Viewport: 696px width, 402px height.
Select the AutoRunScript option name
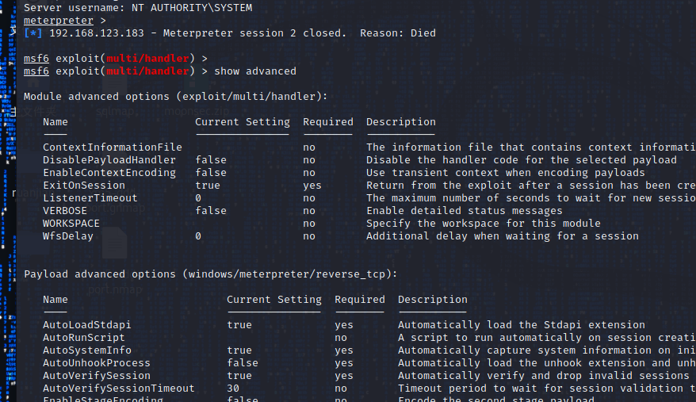coord(84,338)
